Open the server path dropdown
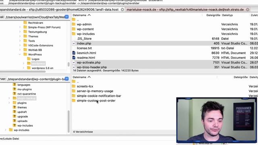Screen dimensions: 258x145 pyautogui.click(x=67, y=79)
